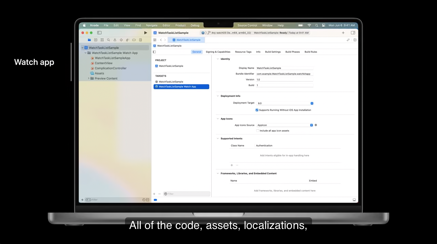Toggle the navigator sidebar in Xcode toolbar
Image resolution: width=437 pixels, height=244 pixels.
pos(99,33)
